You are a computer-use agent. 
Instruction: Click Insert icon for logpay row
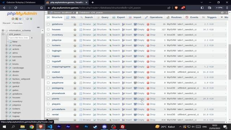[123, 56]
